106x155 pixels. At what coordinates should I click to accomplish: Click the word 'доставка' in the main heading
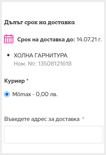61,23
